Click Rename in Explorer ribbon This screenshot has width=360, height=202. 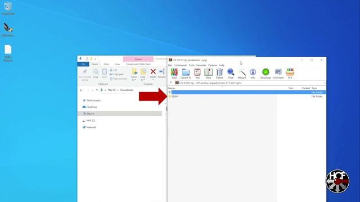tap(162, 74)
